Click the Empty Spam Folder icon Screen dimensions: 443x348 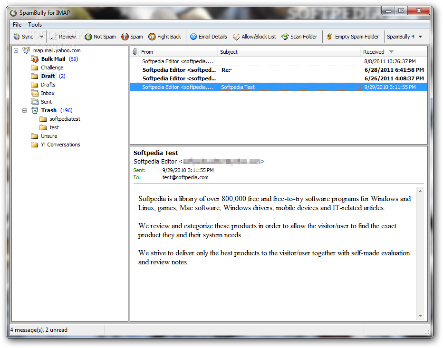pyautogui.click(x=329, y=37)
